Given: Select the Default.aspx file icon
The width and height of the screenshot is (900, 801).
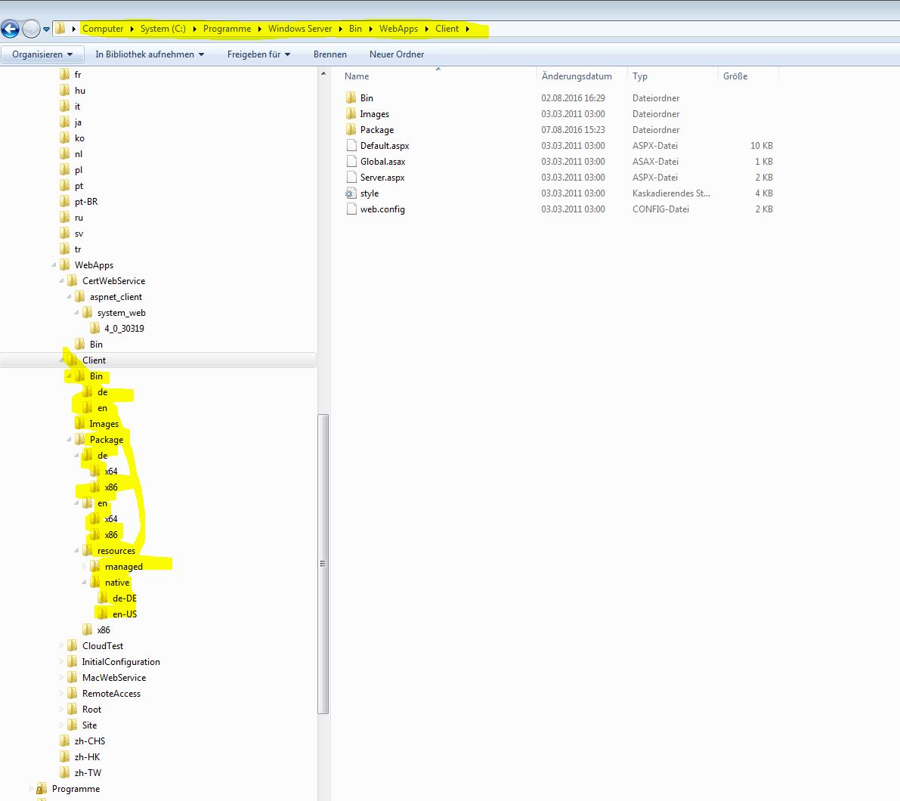Looking at the screenshot, I should coord(351,146).
